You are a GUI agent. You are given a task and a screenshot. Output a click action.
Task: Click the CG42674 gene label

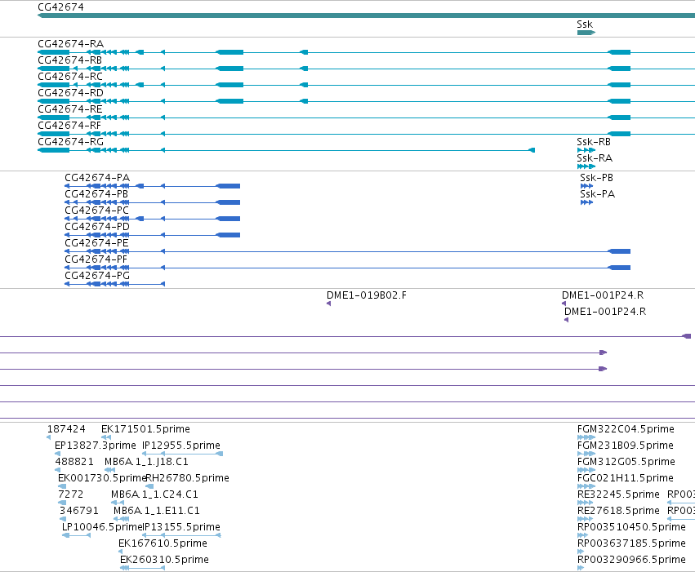60,7
